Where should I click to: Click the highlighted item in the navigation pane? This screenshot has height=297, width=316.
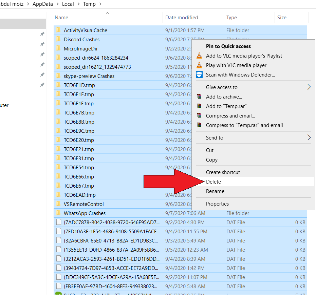coord(23,23)
